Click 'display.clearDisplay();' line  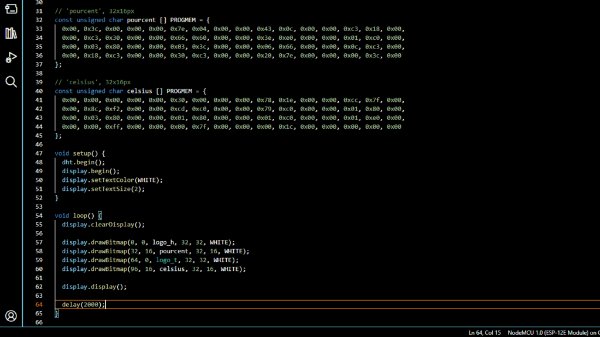point(103,224)
